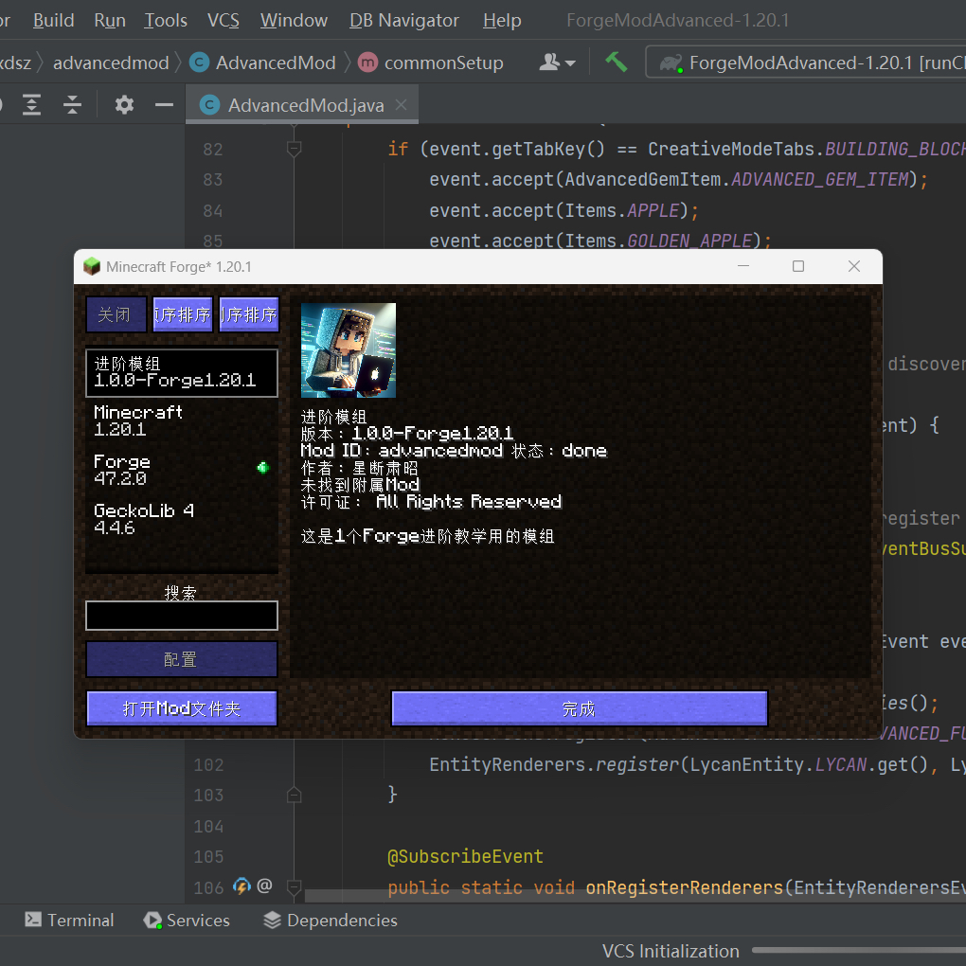Minimize the Minecraft Forge window

[743, 266]
